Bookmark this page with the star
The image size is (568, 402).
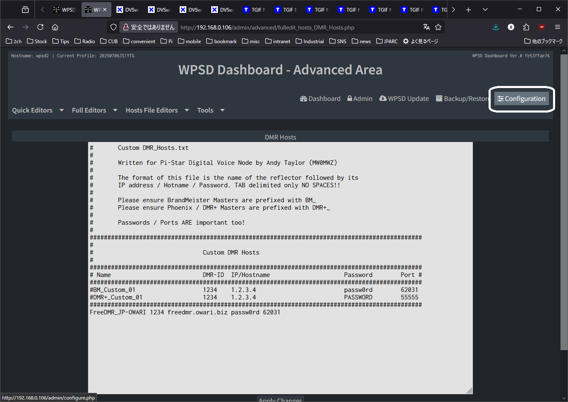[438, 27]
